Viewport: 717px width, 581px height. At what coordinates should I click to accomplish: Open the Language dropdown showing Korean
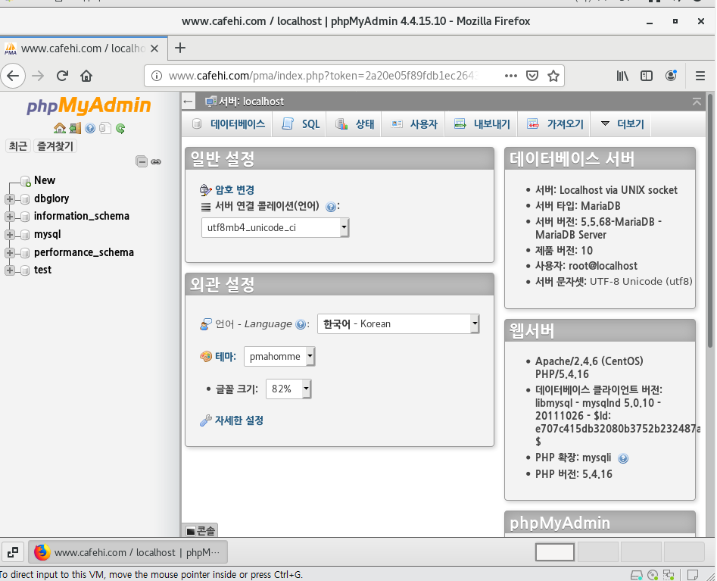coord(398,324)
